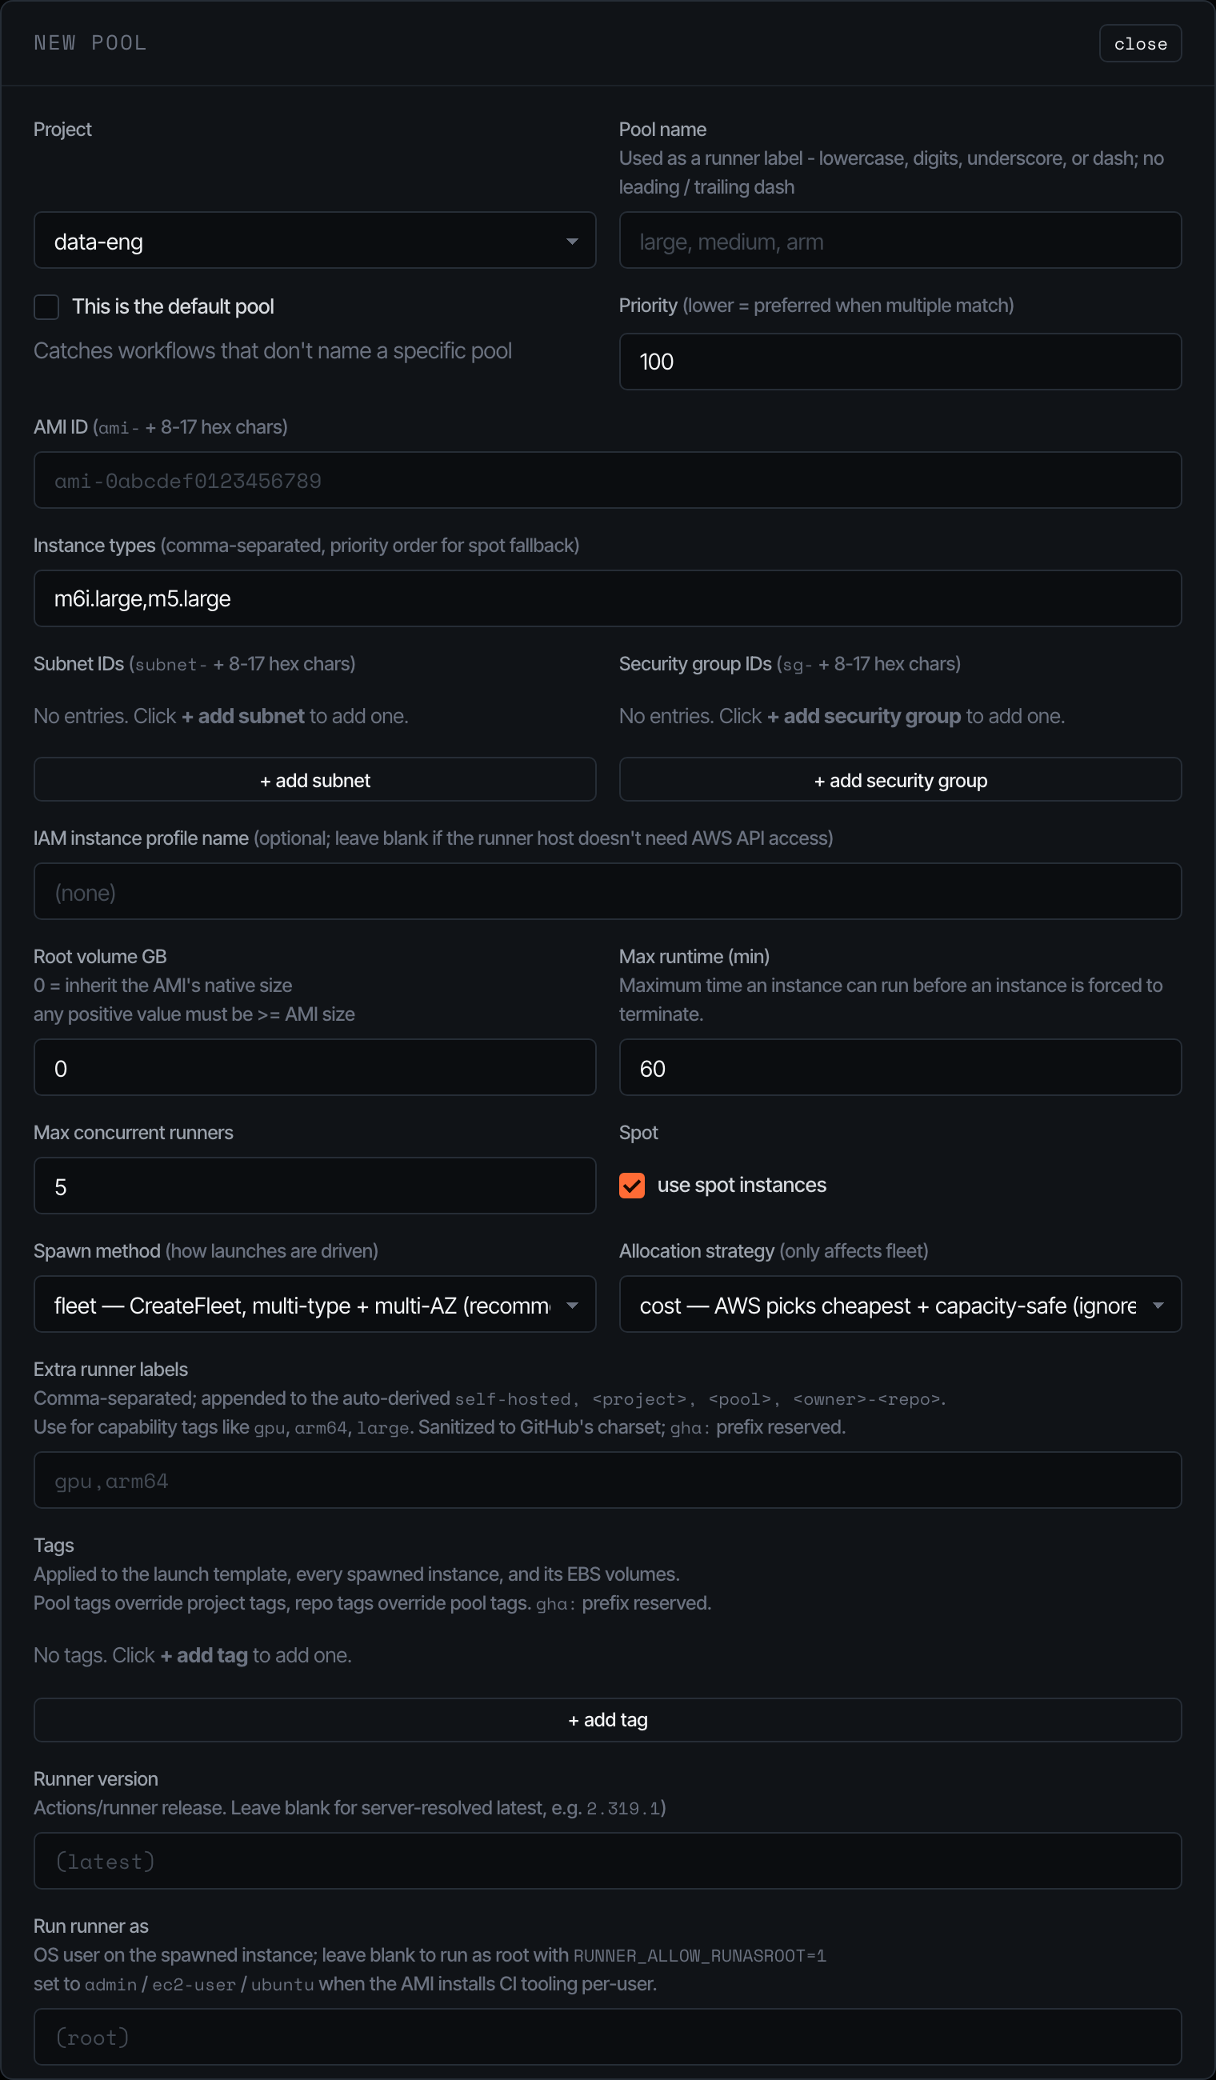Enable the default pool checkbox
The height and width of the screenshot is (2080, 1216).
tap(46, 307)
